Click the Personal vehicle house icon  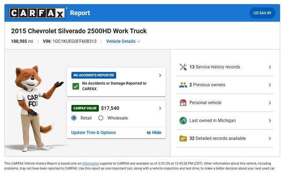[183, 103]
